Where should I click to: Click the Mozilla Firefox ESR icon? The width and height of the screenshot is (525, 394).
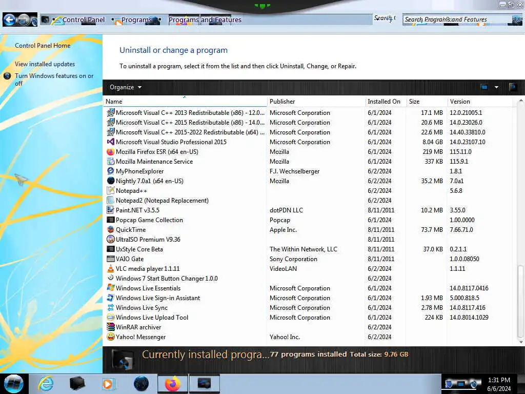coord(111,151)
